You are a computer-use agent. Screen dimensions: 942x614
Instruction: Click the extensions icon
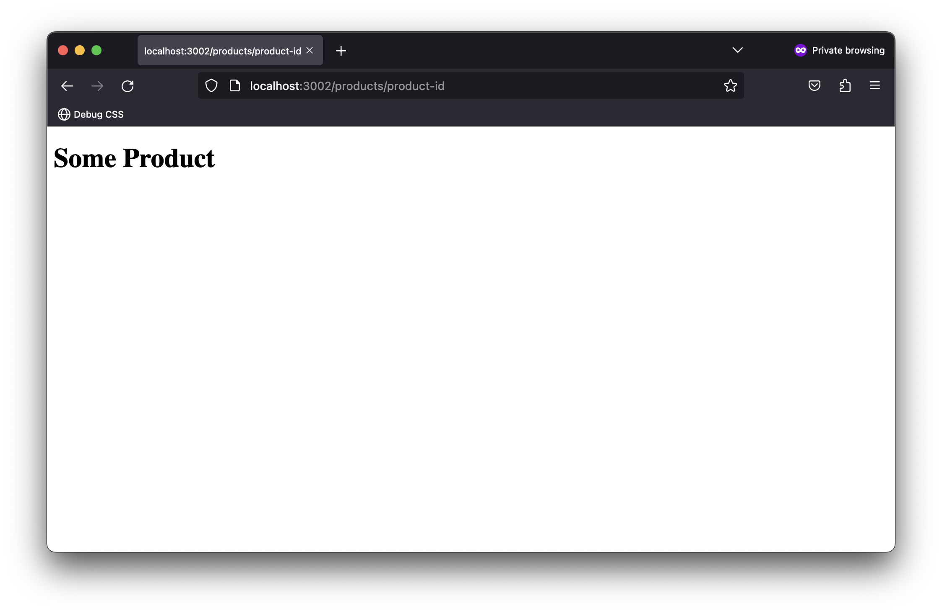point(845,86)
